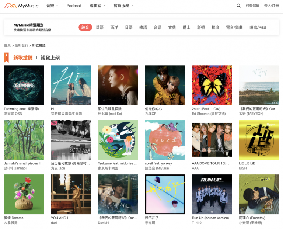Open the LiE LiE LiE yellow cover

click(x=259, y=140)
